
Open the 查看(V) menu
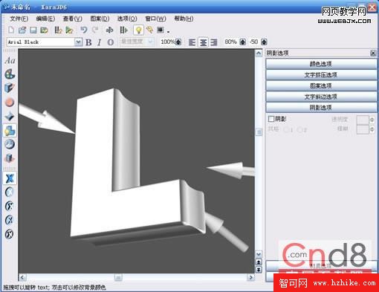coord(73,19)
